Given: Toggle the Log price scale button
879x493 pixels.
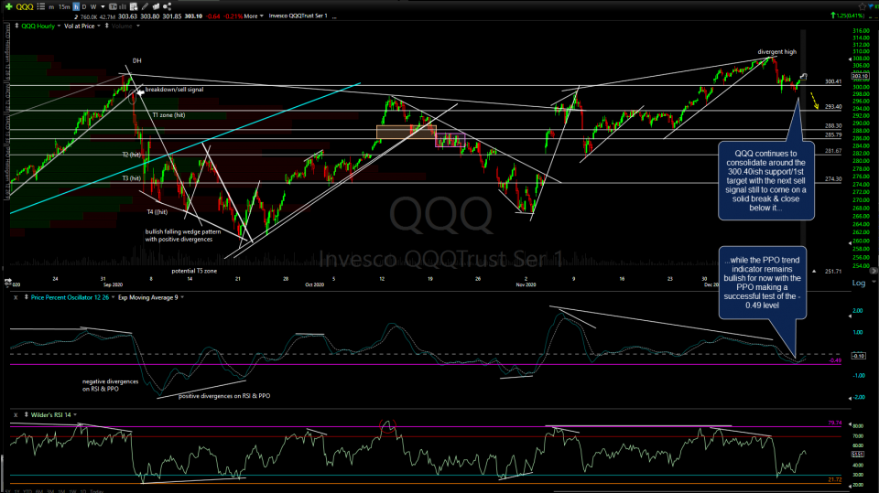Looking at the screenshot, I should [859, 283].
